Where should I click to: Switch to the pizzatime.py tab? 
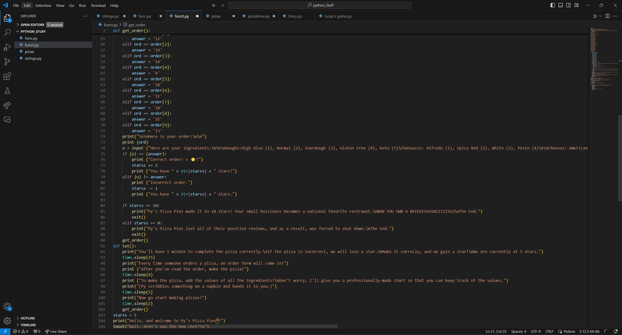259,16
